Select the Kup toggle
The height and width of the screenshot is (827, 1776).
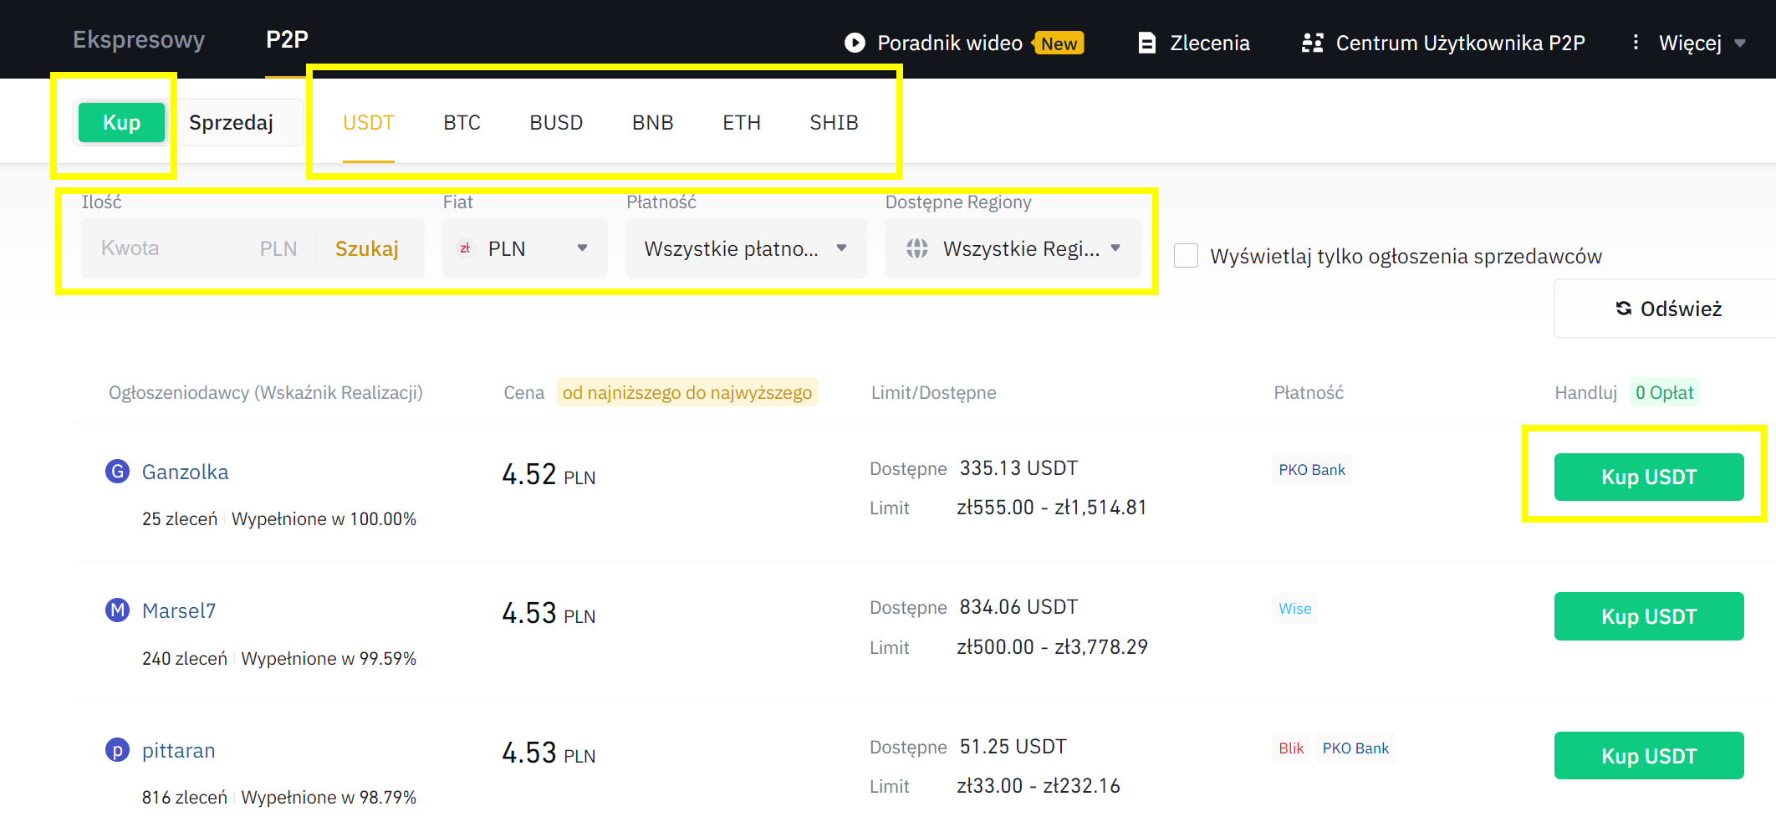[x=121, y=123]
